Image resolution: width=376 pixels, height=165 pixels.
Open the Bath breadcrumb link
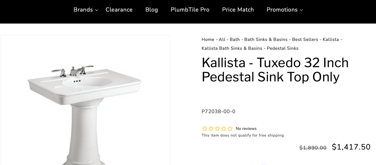point(234,39)
